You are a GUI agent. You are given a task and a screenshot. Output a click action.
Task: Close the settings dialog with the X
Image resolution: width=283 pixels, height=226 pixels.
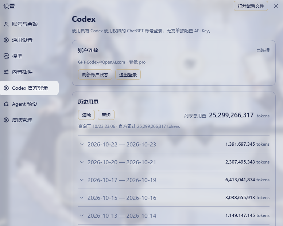[x=276, y=6]
